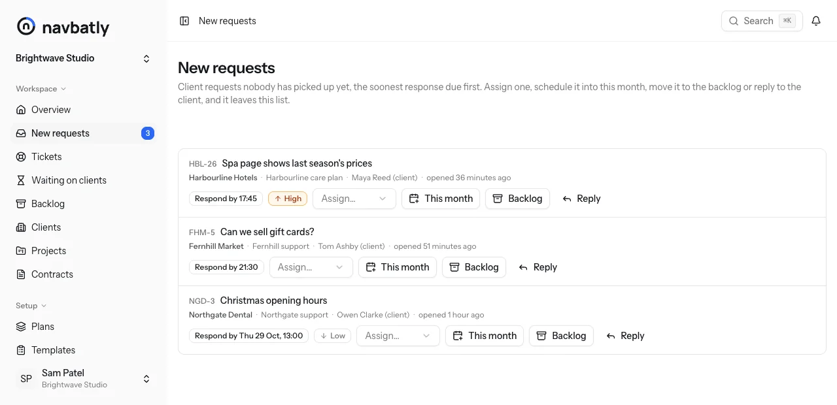Click the magnifier icon in Search
The image size is (837, 405).
coord(734,21)
